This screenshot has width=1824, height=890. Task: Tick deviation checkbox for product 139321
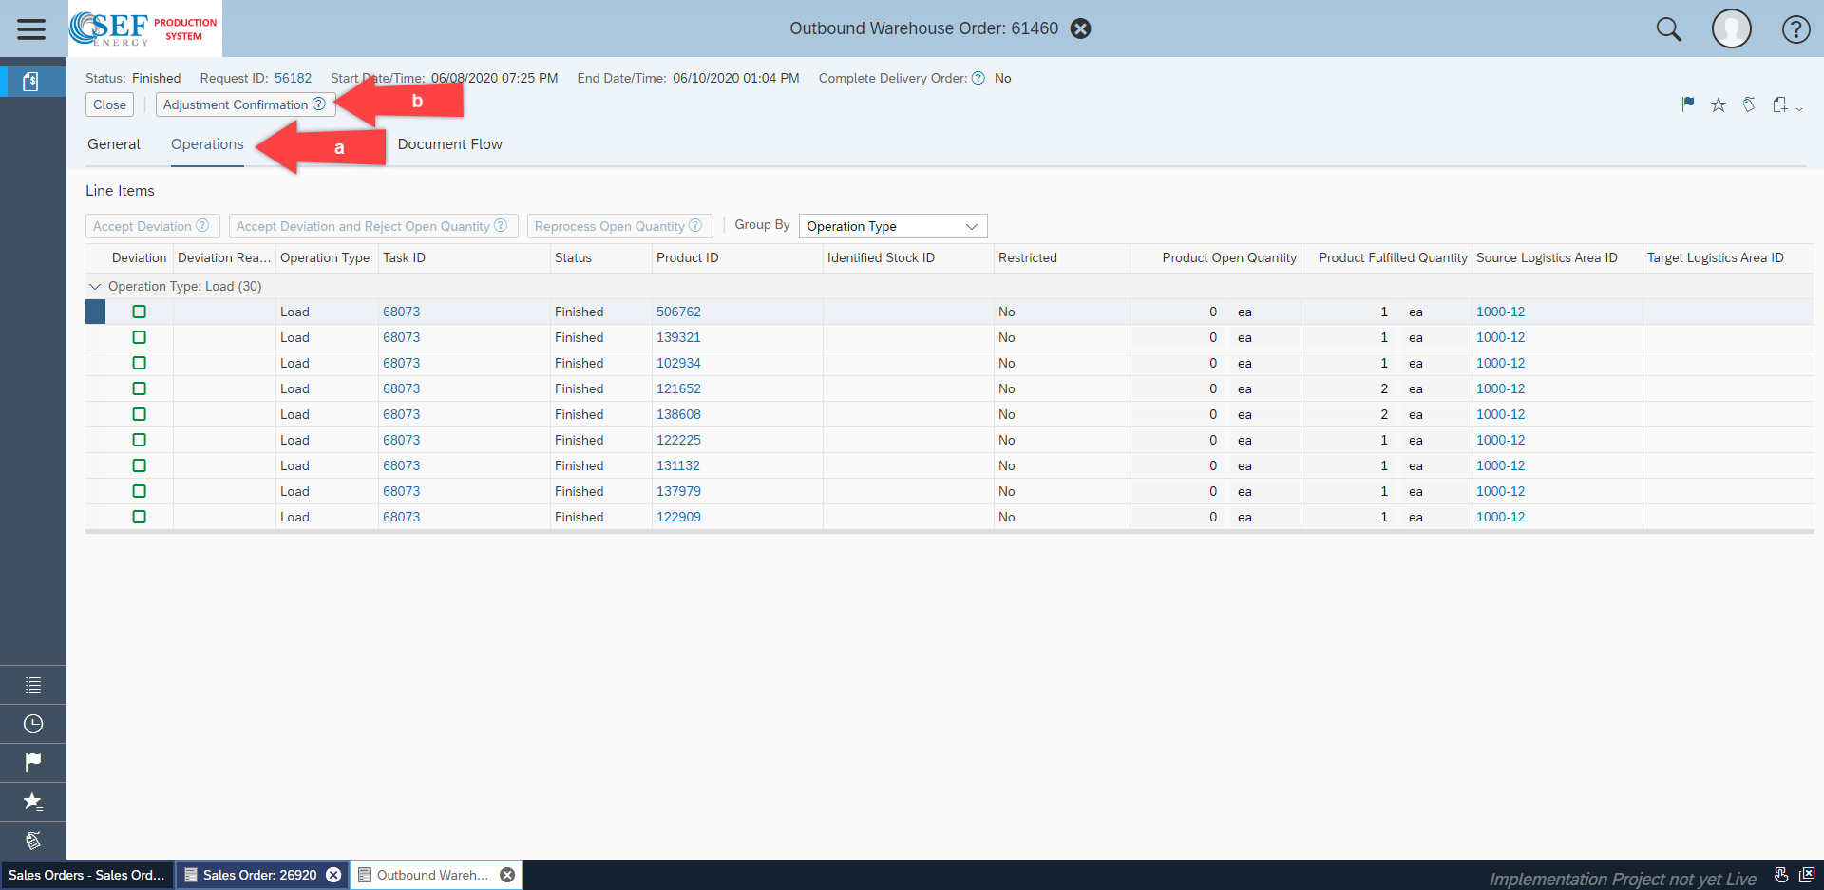click(140, 337)
